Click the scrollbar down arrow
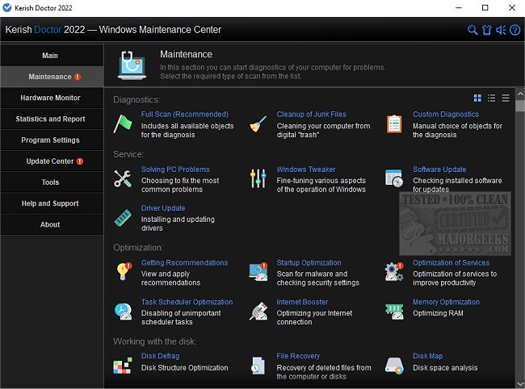This screenshot has width=525, height=389. coord(520,383)
